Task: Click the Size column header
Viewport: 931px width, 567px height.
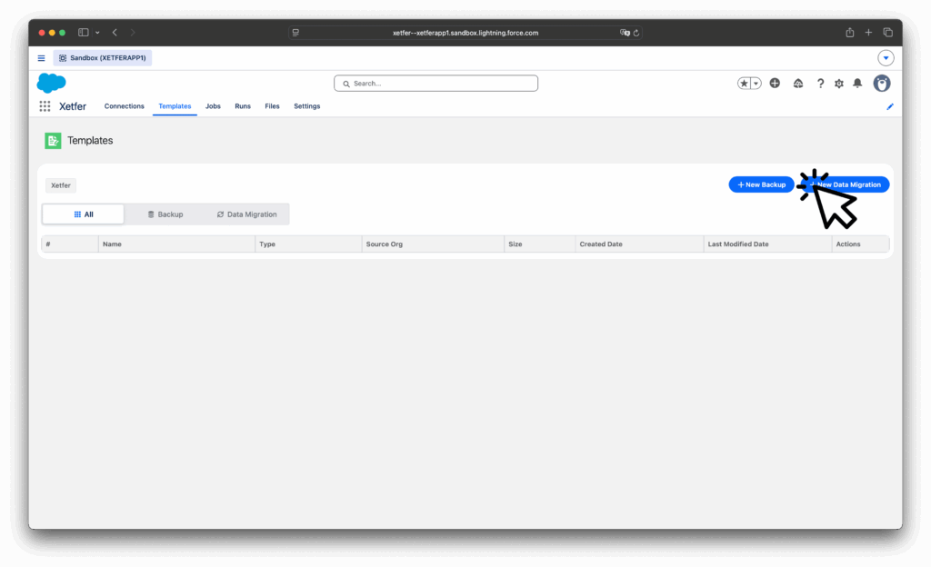Action: (540, 244)
